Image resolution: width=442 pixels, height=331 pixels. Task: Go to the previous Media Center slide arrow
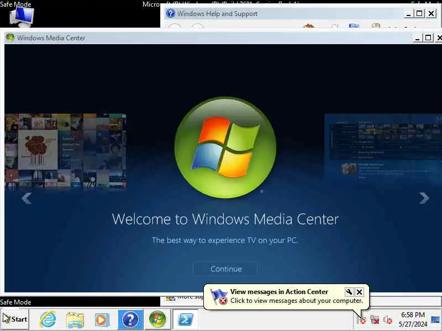click(27, 198)
